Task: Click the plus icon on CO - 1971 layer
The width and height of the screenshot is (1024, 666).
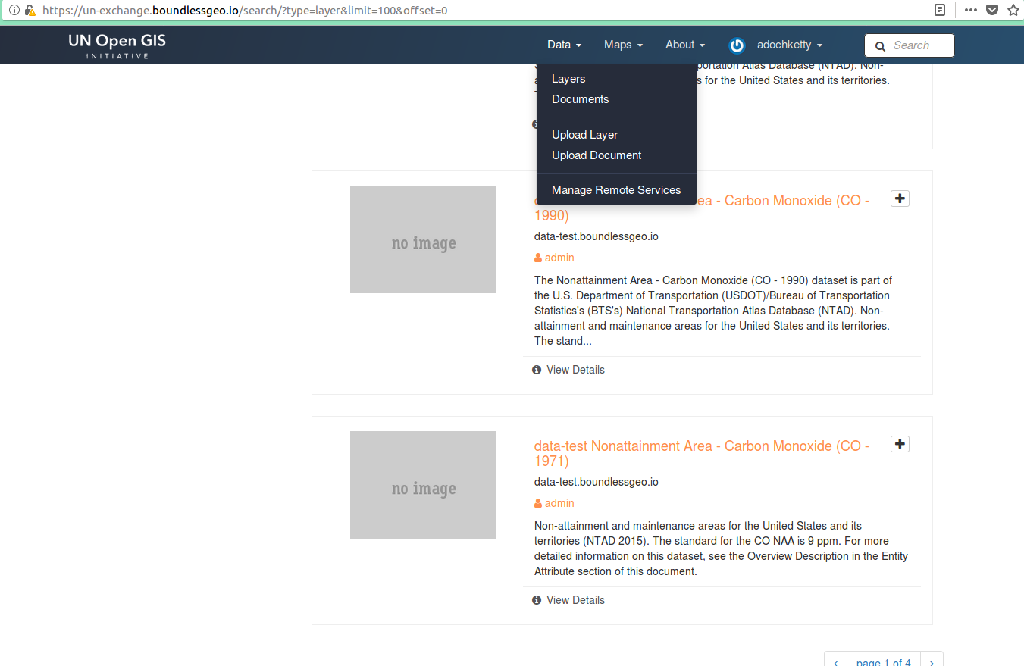Action: click(x=900, y=444)
